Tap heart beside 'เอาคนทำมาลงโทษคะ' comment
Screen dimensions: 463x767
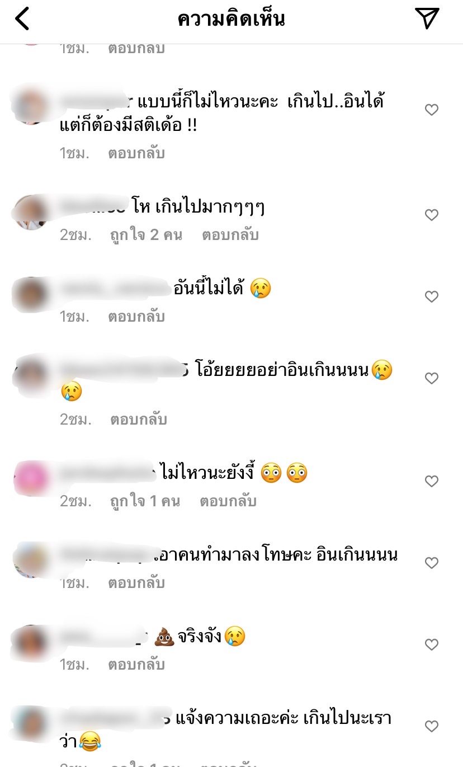pos(432,563)
